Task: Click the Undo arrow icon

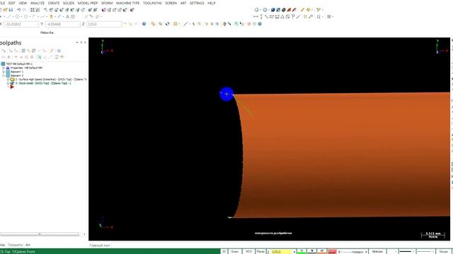Action: coord(19,10)
